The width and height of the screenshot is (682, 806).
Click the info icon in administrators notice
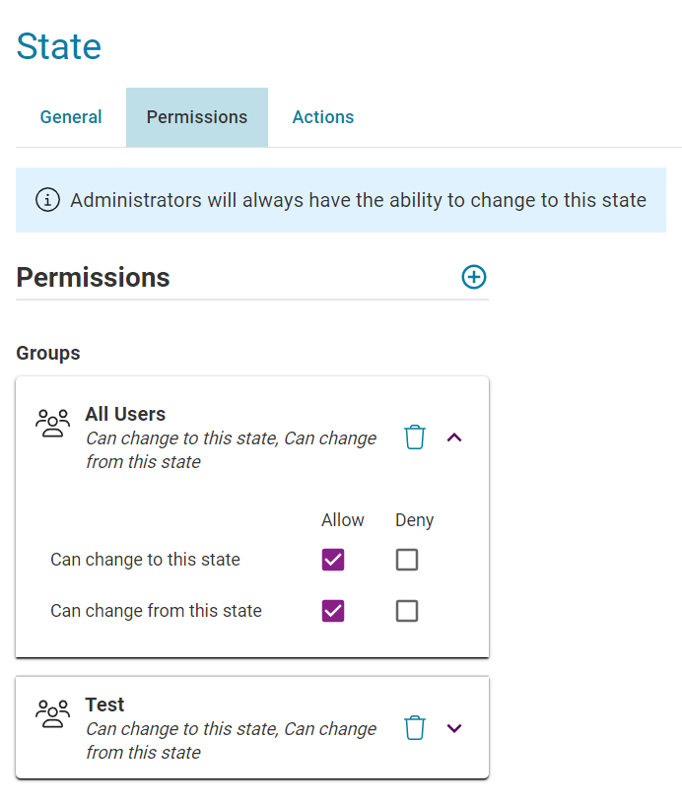pos(48,199)
